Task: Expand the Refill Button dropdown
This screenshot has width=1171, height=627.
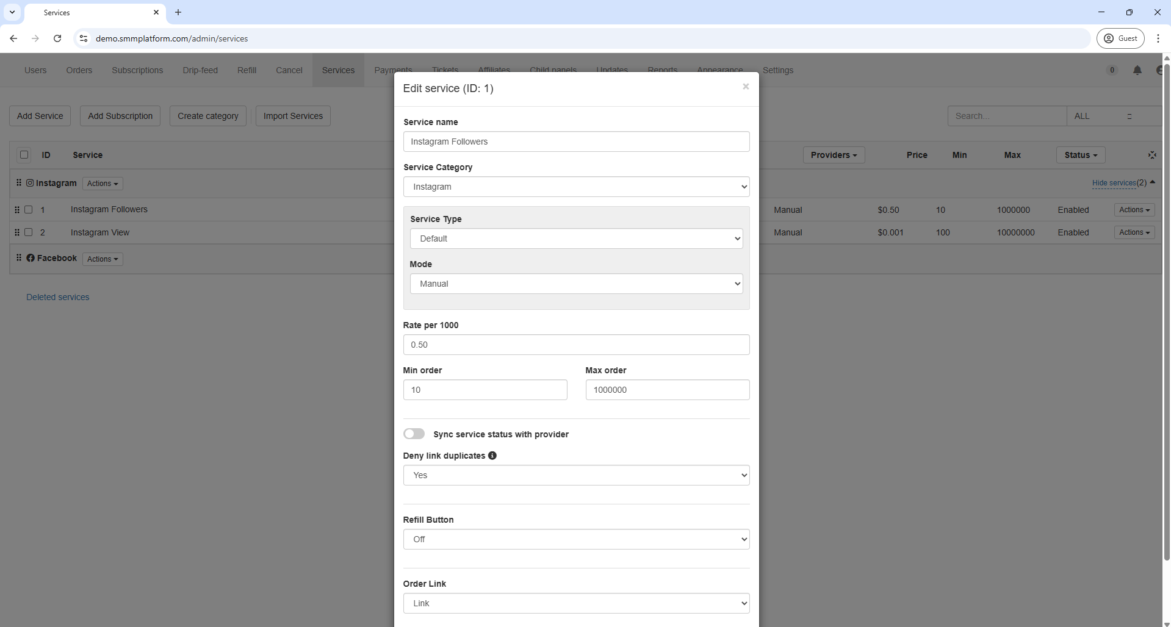Action: point(576,539)
